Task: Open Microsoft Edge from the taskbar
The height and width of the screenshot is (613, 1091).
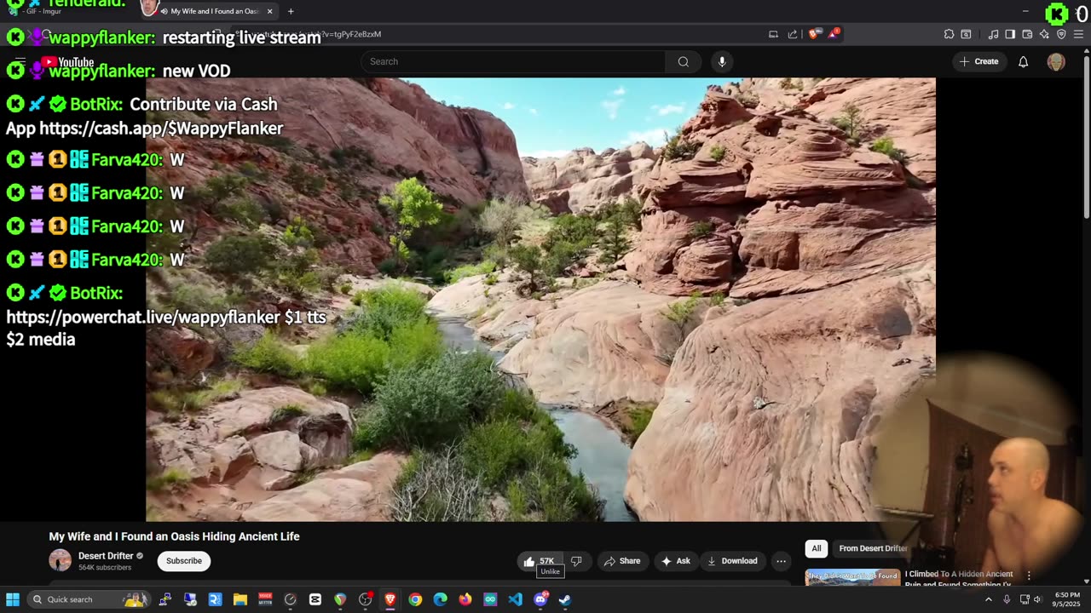Action: [x=440, y=599]
